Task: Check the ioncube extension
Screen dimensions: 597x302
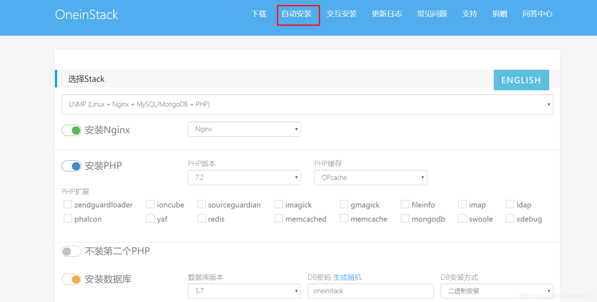Action: click(150, 204)
